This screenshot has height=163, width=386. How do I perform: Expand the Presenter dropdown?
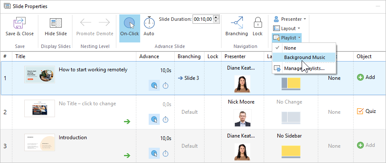[x=290, y=19]
